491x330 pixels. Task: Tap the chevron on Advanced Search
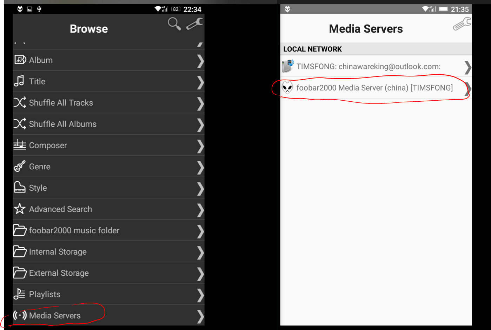[200, 210]
